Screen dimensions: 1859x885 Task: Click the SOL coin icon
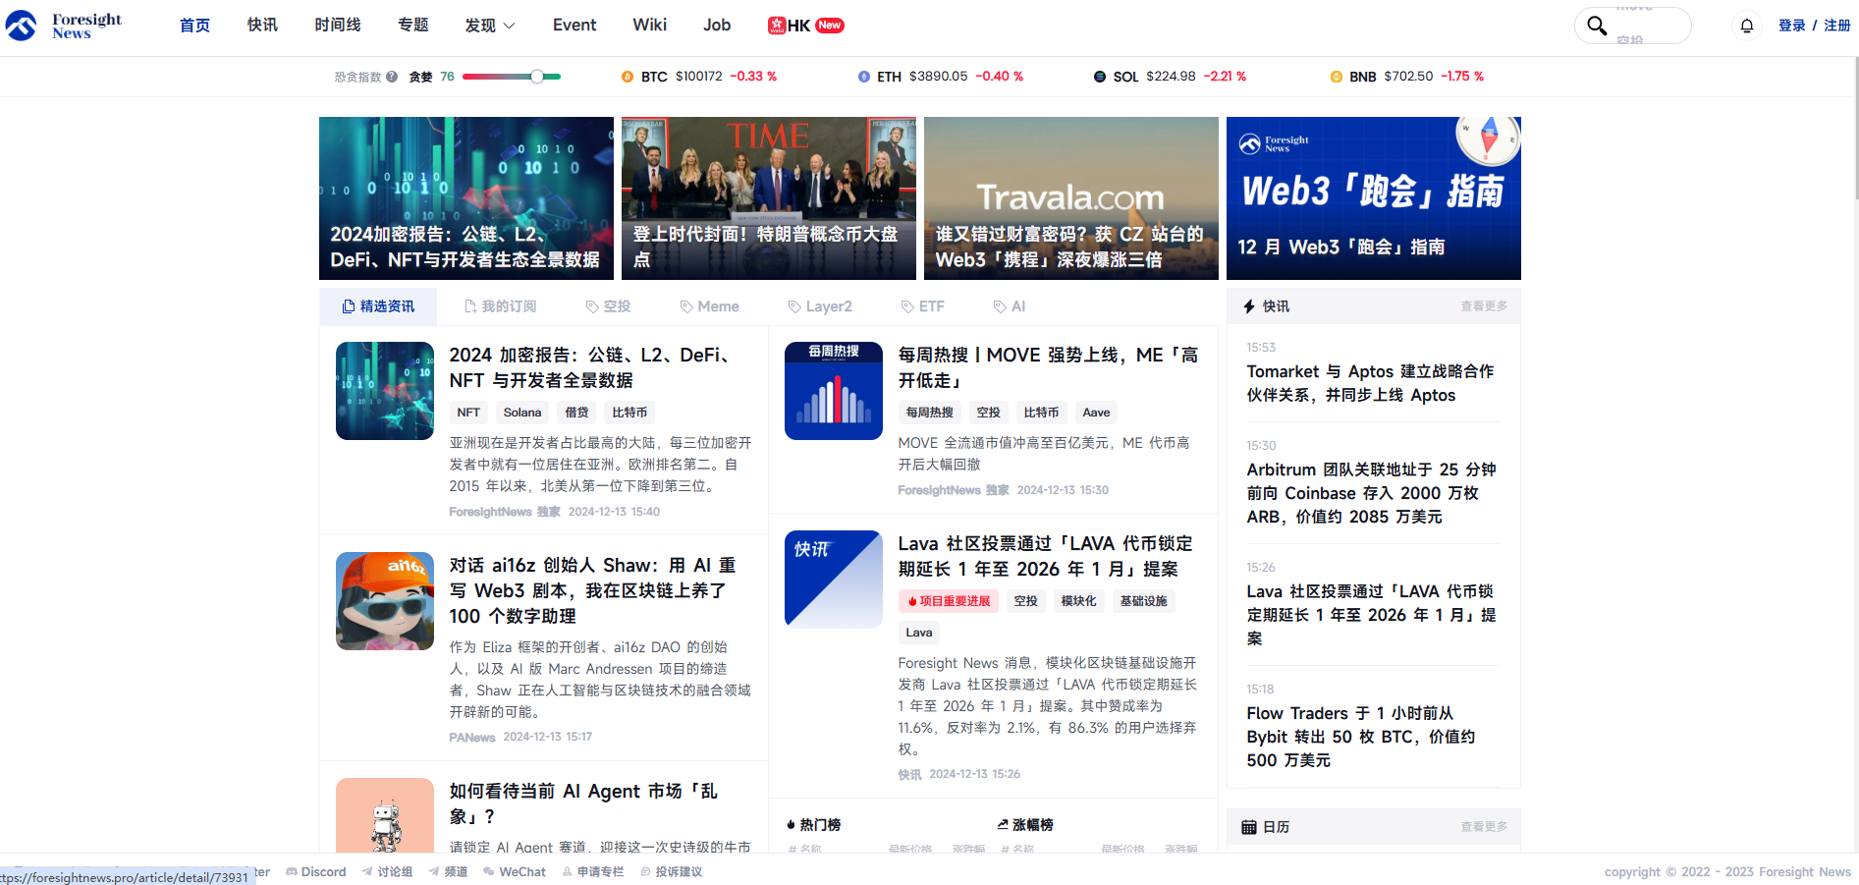point(1100,77)
